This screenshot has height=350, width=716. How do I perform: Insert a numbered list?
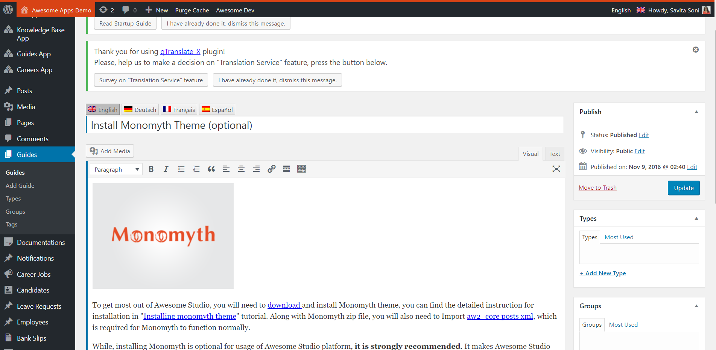196,169
